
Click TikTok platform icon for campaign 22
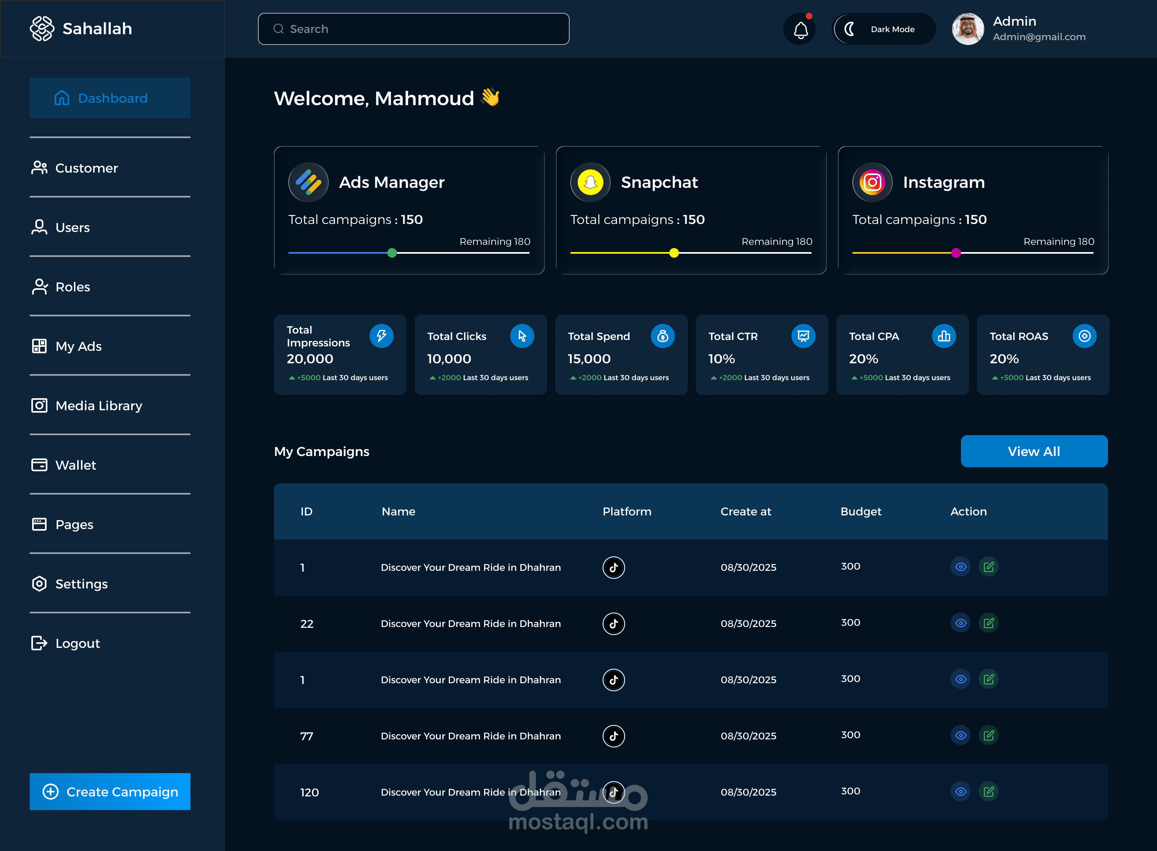tap(613, 623)
